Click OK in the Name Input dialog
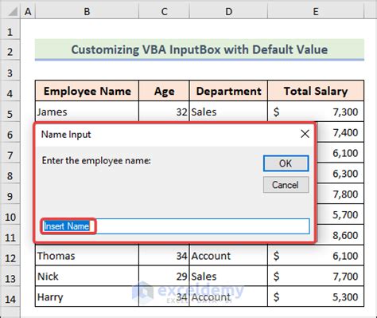The height and width of the screenshot is (318, 377). click(286, 163)
